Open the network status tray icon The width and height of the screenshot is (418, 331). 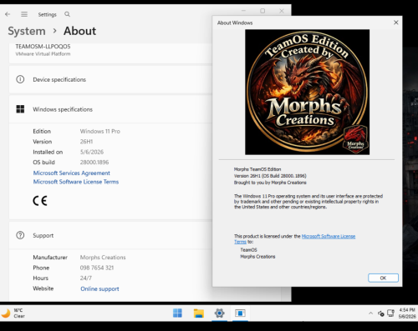pos(390,313)
